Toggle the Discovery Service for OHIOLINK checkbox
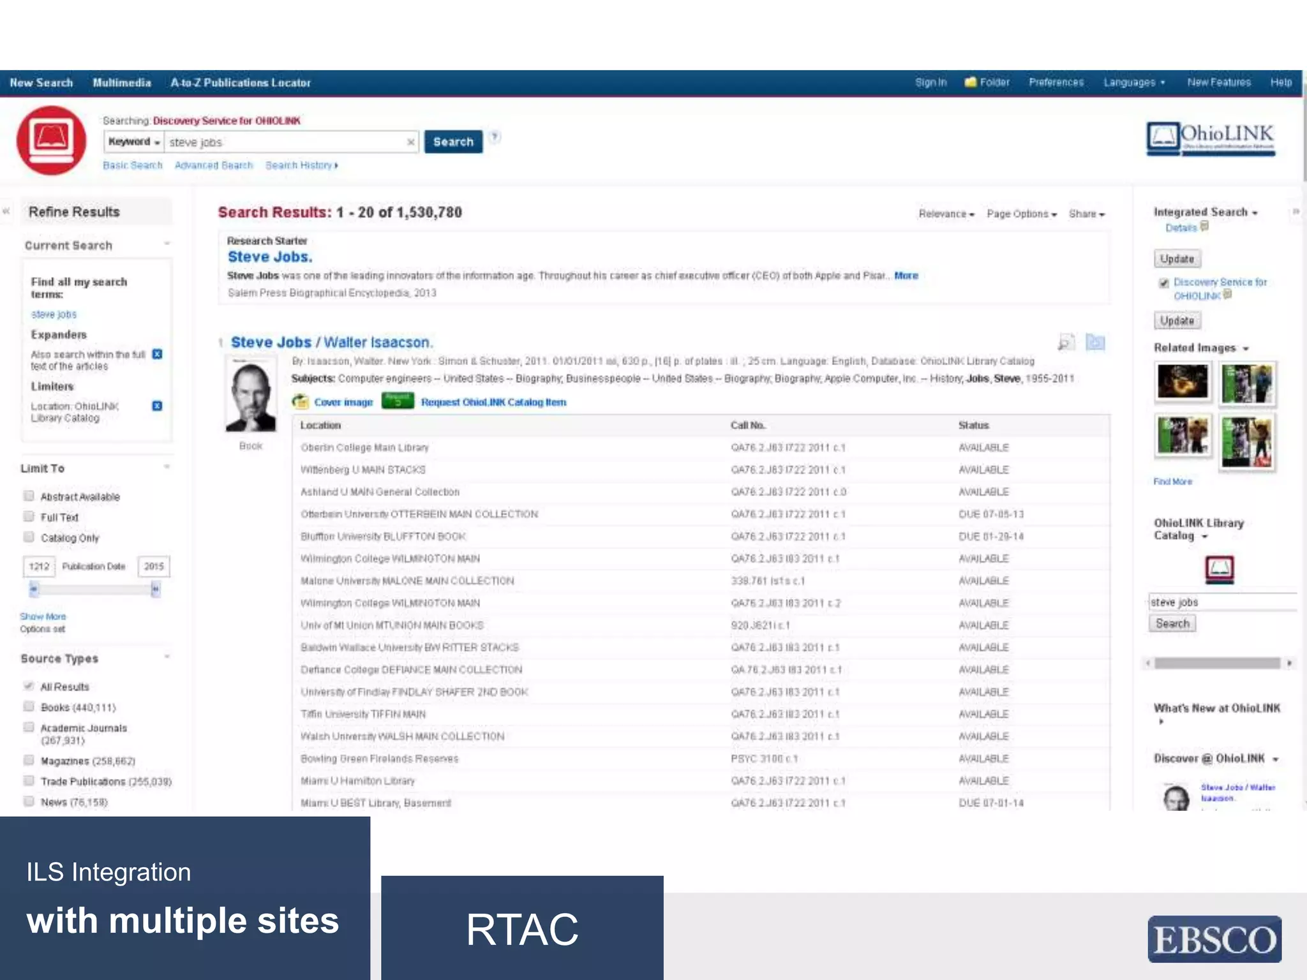 1163,283
